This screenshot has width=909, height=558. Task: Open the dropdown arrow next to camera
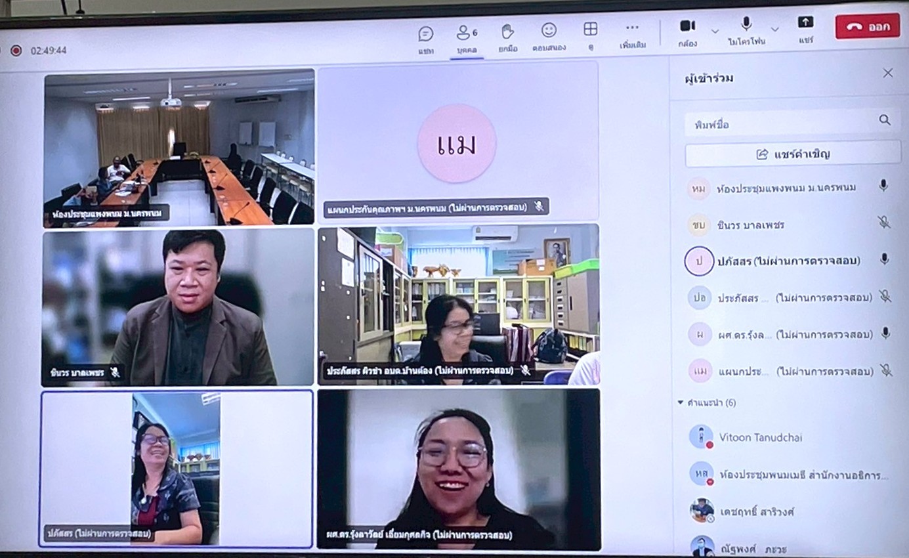[x=715, y=30]
